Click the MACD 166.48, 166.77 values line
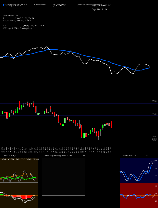This screenshot has height=208, width=158. pos(17,21)
